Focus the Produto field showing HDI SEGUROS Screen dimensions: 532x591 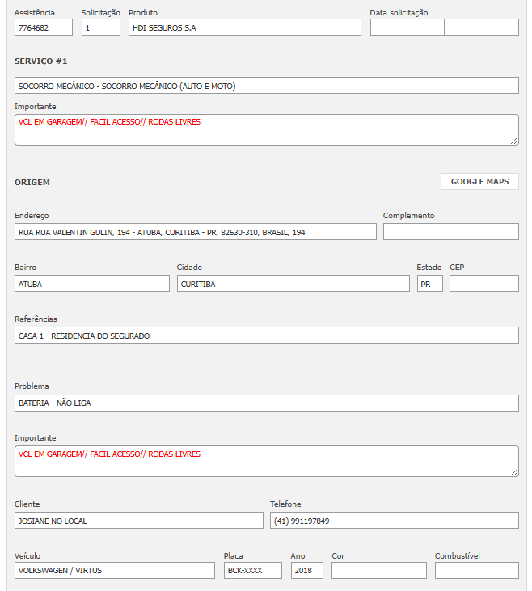(x=244, y=27)
